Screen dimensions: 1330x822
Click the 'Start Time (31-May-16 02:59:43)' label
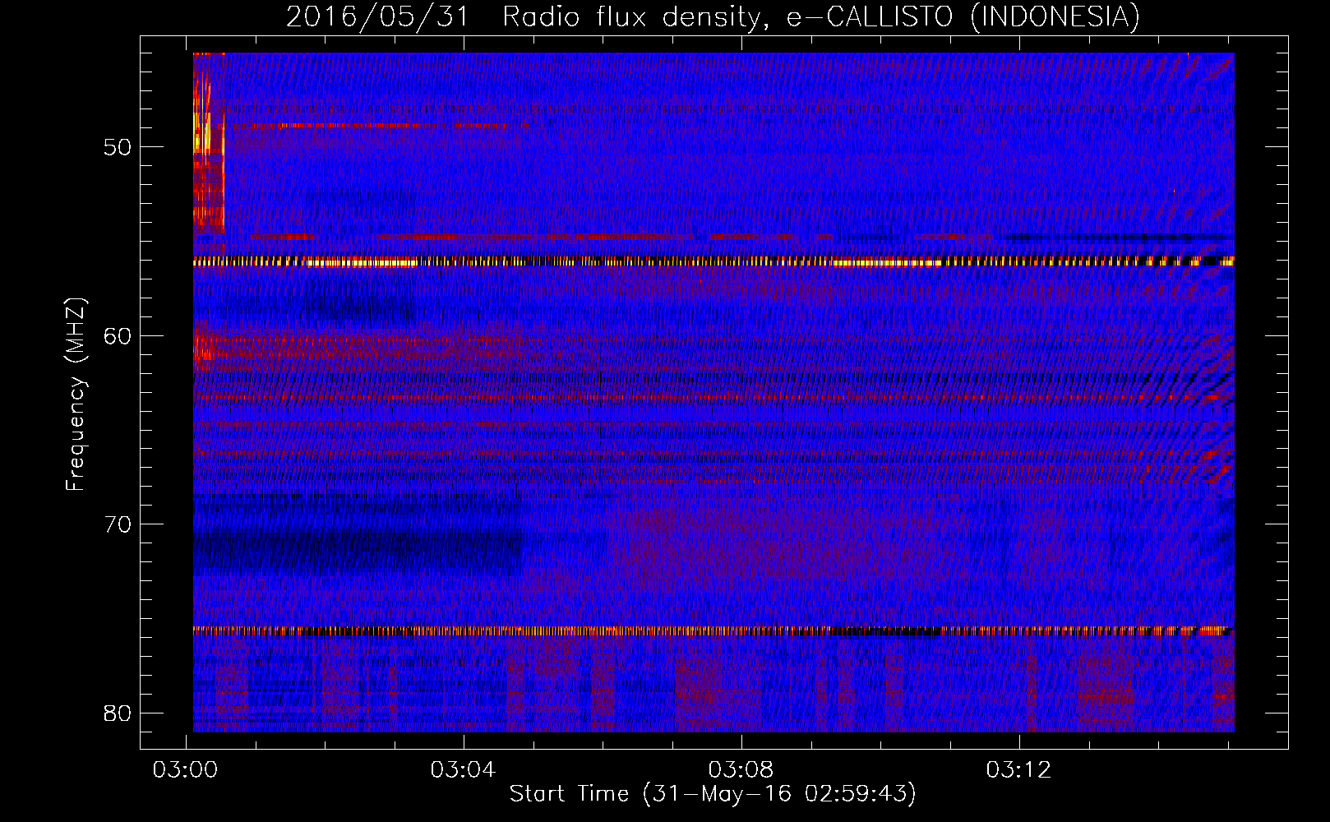713,794
